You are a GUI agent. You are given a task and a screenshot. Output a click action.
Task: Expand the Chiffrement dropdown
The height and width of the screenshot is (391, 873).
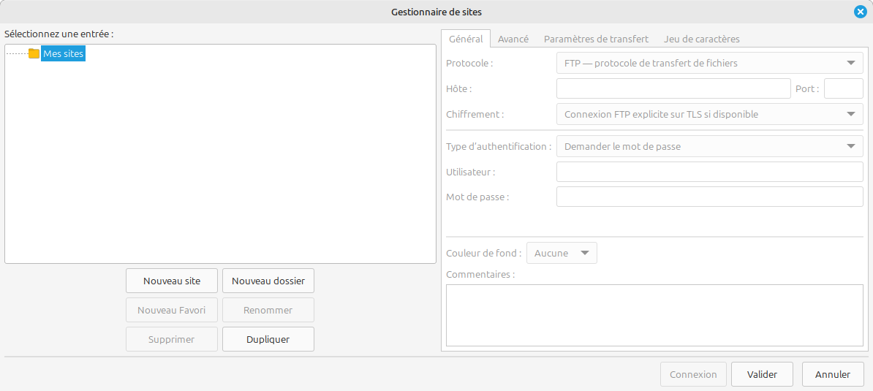(x=710, y=114)
